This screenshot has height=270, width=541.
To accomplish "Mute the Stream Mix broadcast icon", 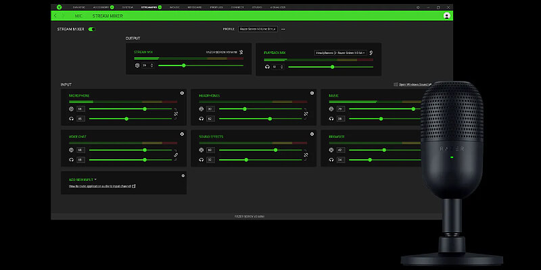I will [x=137, y=65].
